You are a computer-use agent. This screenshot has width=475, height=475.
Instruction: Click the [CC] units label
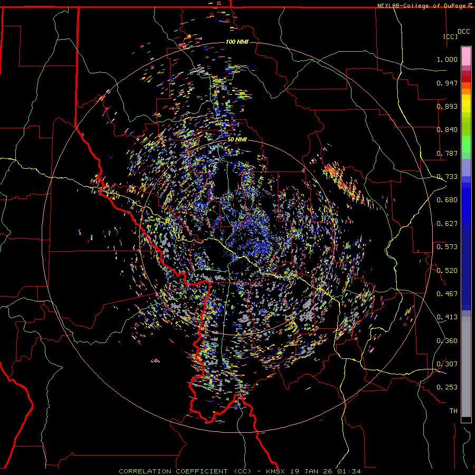(x=451, y=36)
